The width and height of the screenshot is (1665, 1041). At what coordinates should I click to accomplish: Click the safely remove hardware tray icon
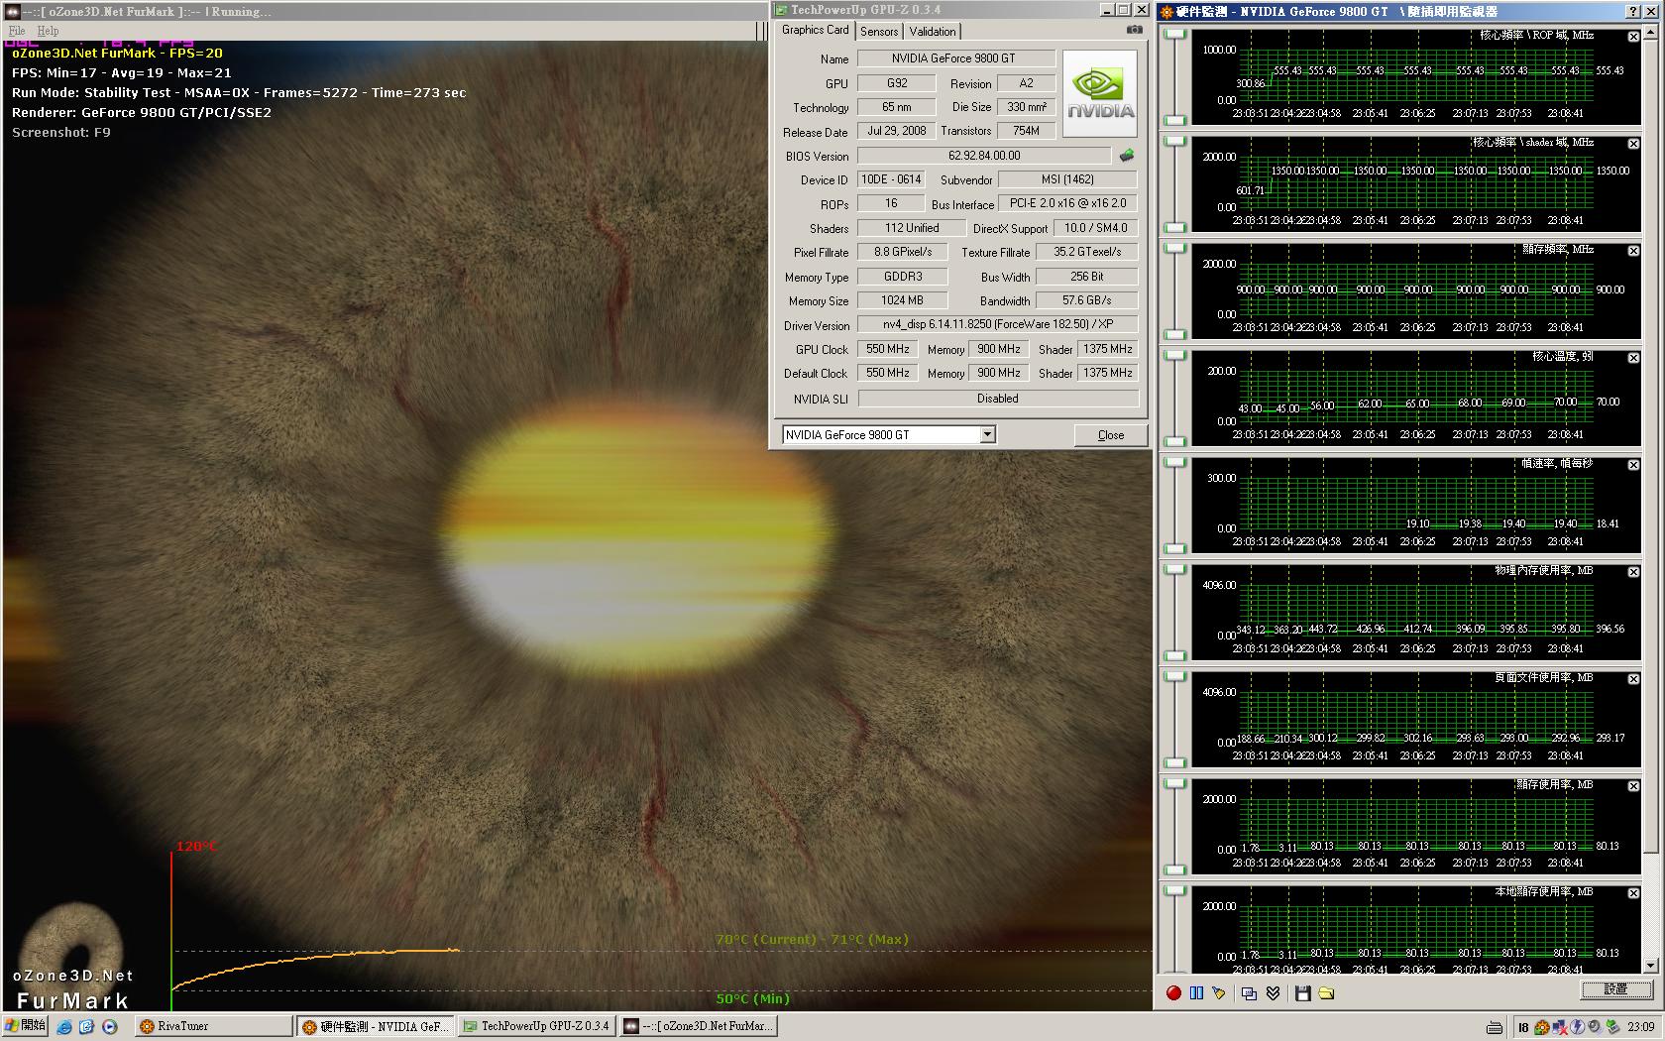pyautogui.click(x=1612, y=1027)
